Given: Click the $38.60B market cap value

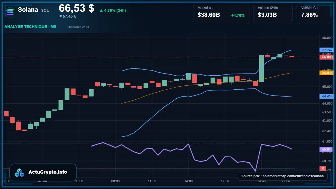Looking at the screenshot, I should click(x=209, y=15).
